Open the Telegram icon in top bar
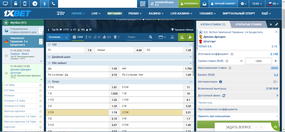Viewport: 285px width, 132px height. (x=35, y=4)
